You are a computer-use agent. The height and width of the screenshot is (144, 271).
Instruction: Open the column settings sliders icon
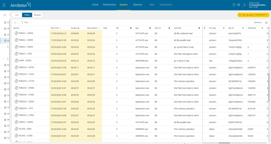pos(266,22)
